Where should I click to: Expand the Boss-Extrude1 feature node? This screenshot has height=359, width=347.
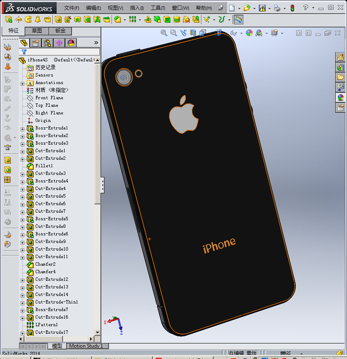(x=22, y=129)
